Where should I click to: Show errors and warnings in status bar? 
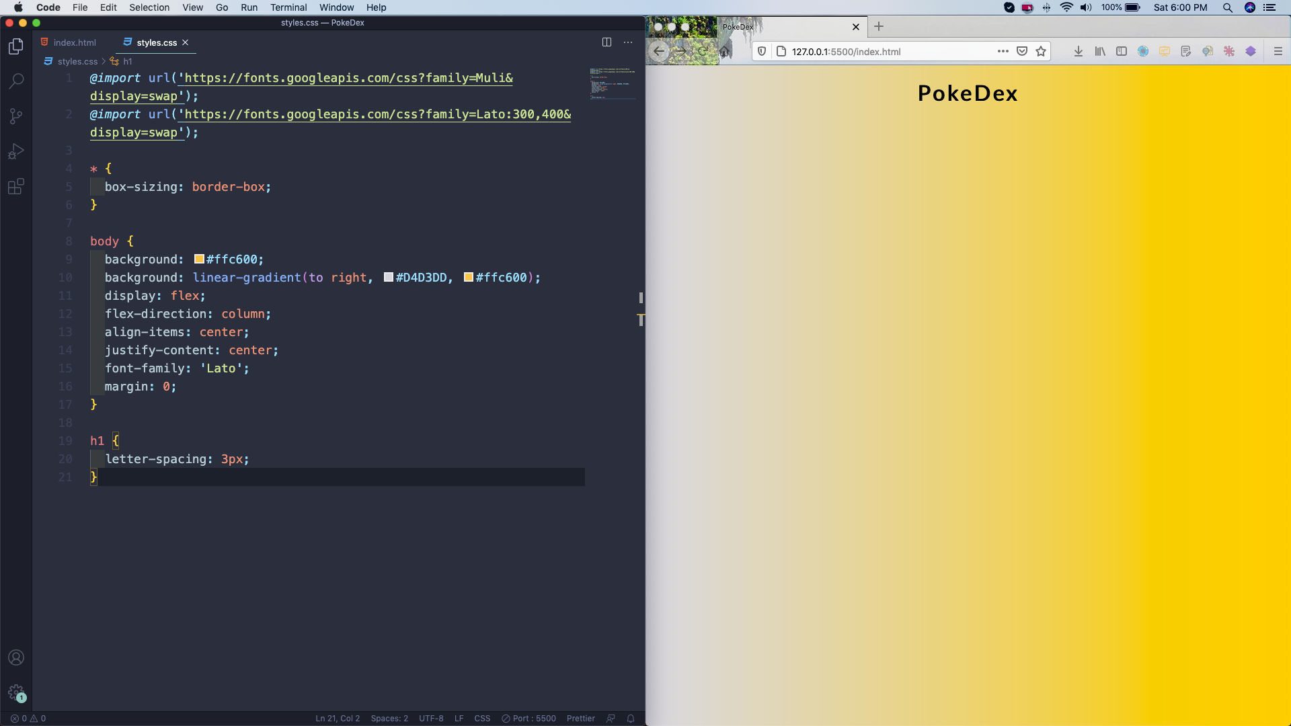pyautogui.click(x=28, y=718)
